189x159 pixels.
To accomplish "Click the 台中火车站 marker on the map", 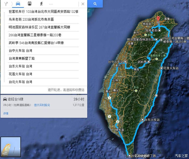I will 125,62.
